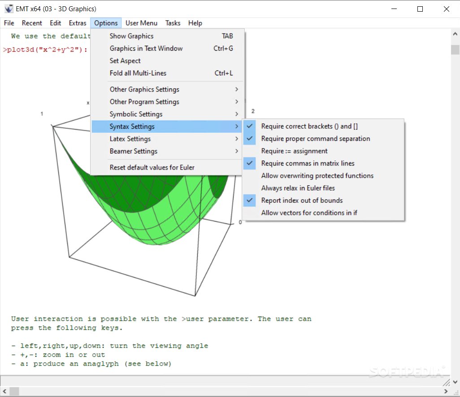
Task: Click the vertical scrollbar down arrow
Action: 455,382
